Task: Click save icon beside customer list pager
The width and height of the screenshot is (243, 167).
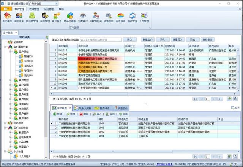Action: 235,99
